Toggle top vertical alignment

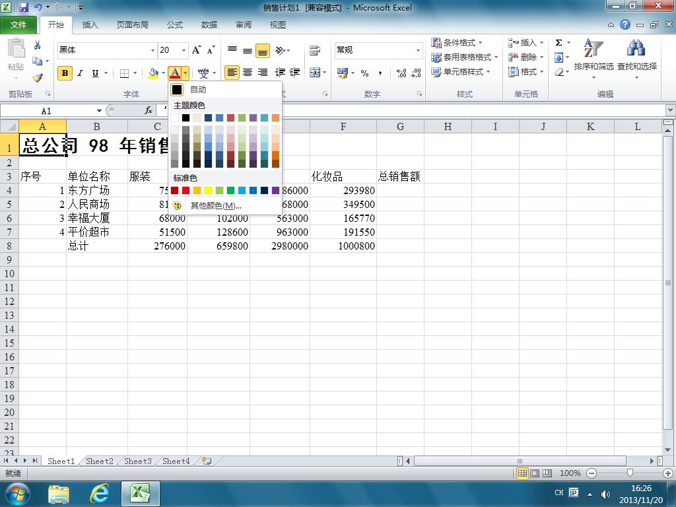coord(232,50)
